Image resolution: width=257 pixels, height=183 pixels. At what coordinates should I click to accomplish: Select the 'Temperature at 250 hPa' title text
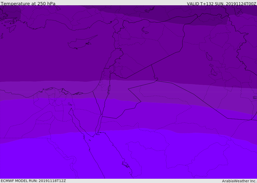28,4
